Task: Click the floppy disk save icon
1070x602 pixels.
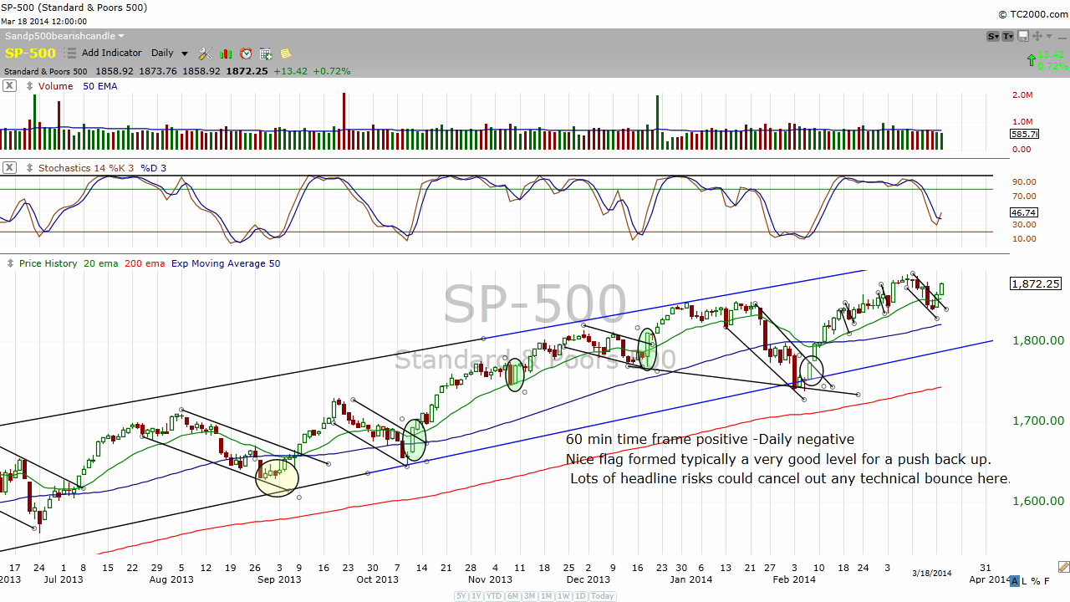Action: click(x=1022, y=36)
